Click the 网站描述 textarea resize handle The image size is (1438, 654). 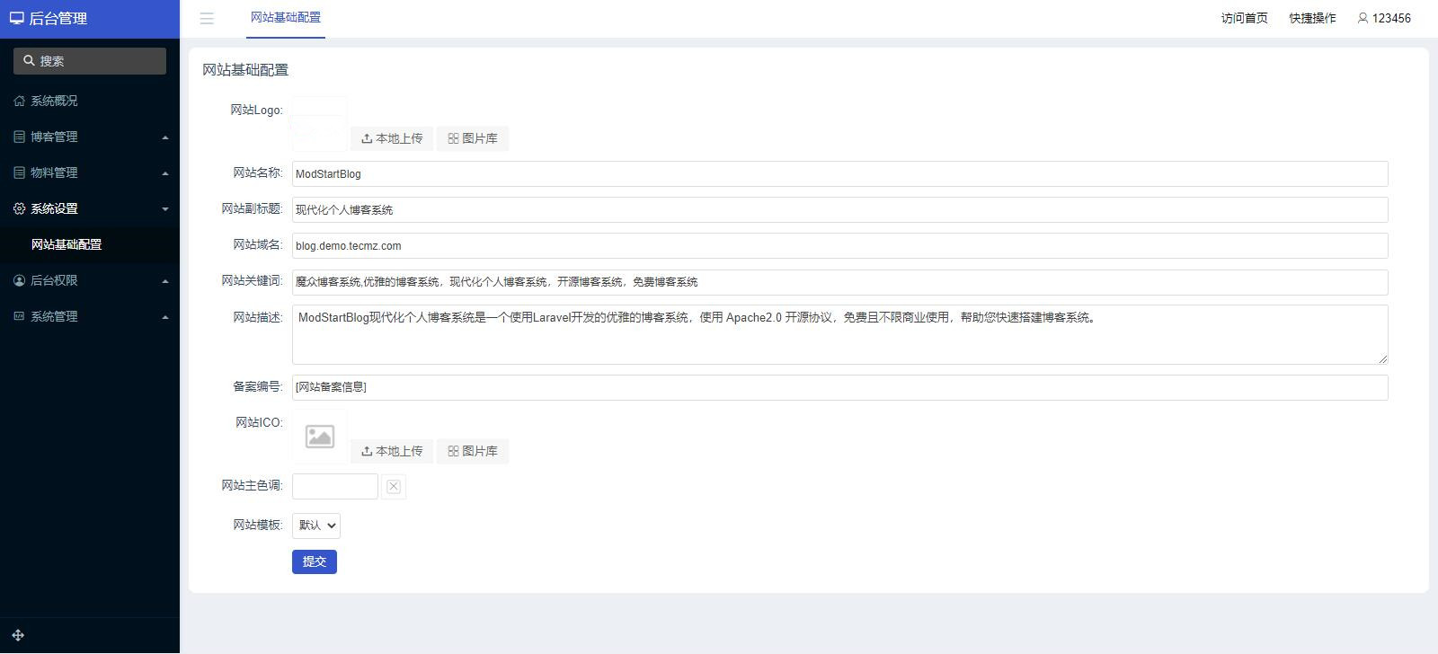pos(1382,358)
